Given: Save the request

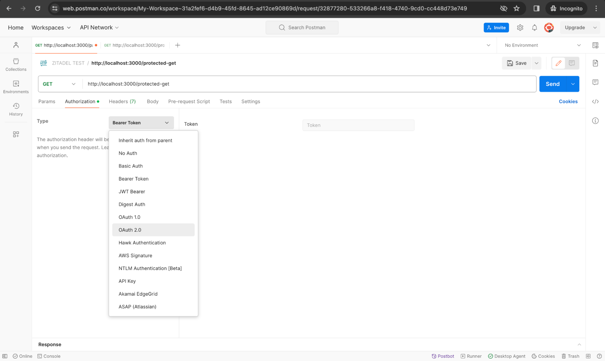Looking at the screenshot, I should pos(517,63).
